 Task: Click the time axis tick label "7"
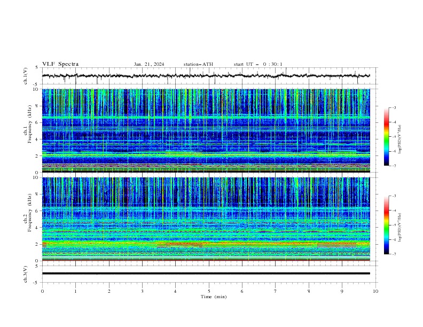pos(276,291)
